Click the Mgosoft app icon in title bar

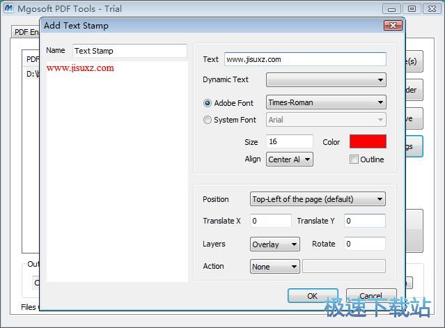[8, 8]
